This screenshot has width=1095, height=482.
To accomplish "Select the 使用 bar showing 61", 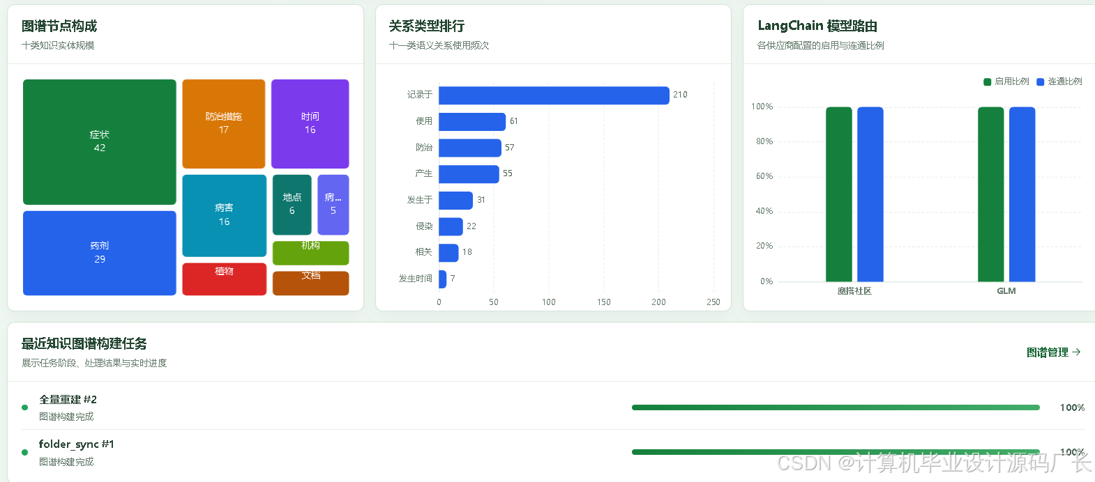I will (x=472, y=122).
